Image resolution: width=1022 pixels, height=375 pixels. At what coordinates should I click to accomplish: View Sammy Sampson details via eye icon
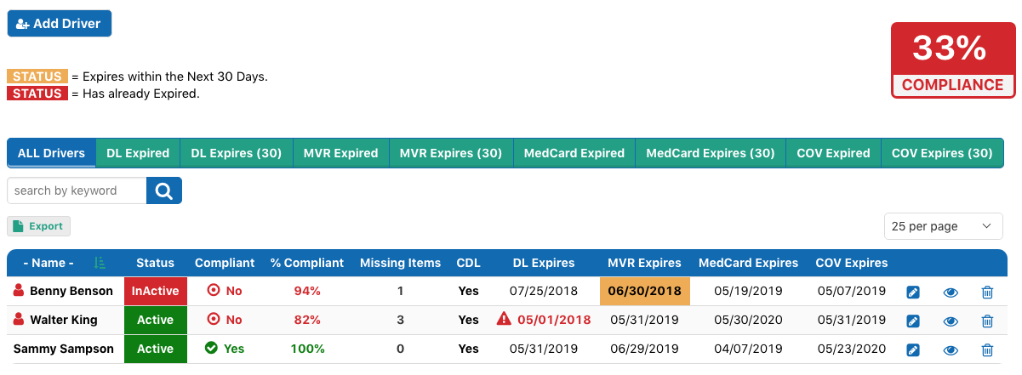951,349
